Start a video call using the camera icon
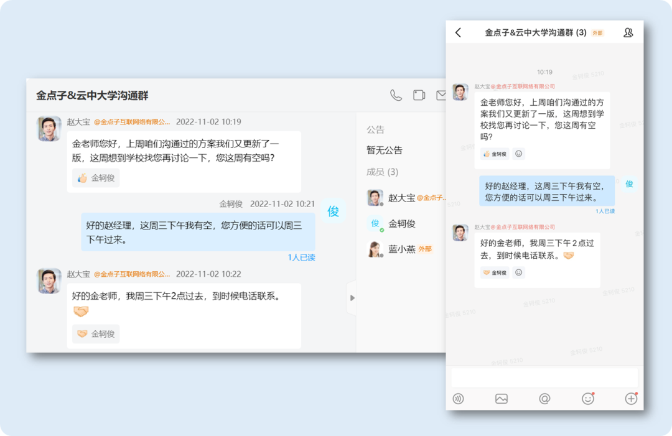The width and height of the screenshot is (672, 436). tap(419, 95)
